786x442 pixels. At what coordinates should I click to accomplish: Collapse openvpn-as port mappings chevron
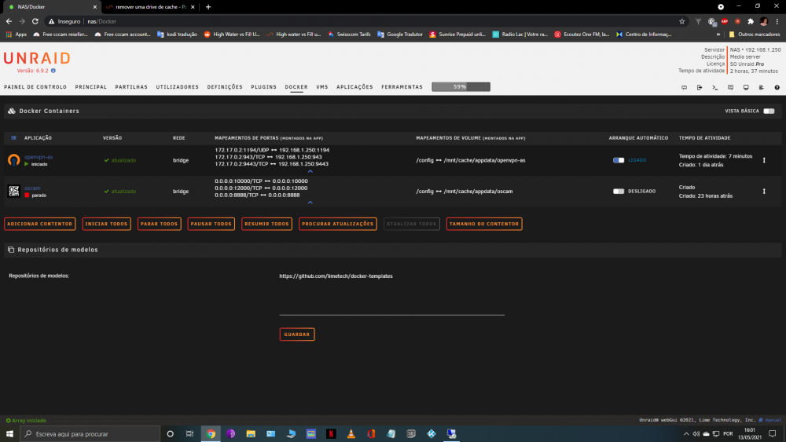(x=310, y=171)
